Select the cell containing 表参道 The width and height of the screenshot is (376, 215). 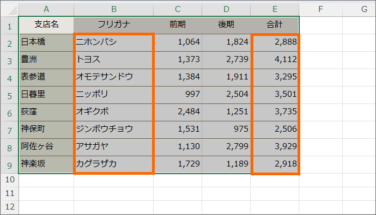46,78
